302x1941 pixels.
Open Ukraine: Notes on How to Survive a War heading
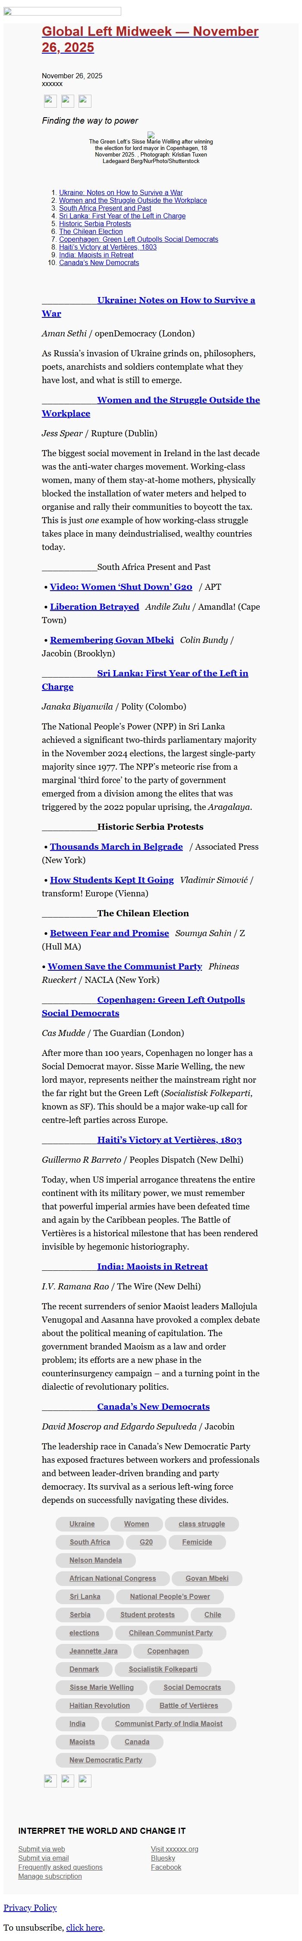(176, 300)
